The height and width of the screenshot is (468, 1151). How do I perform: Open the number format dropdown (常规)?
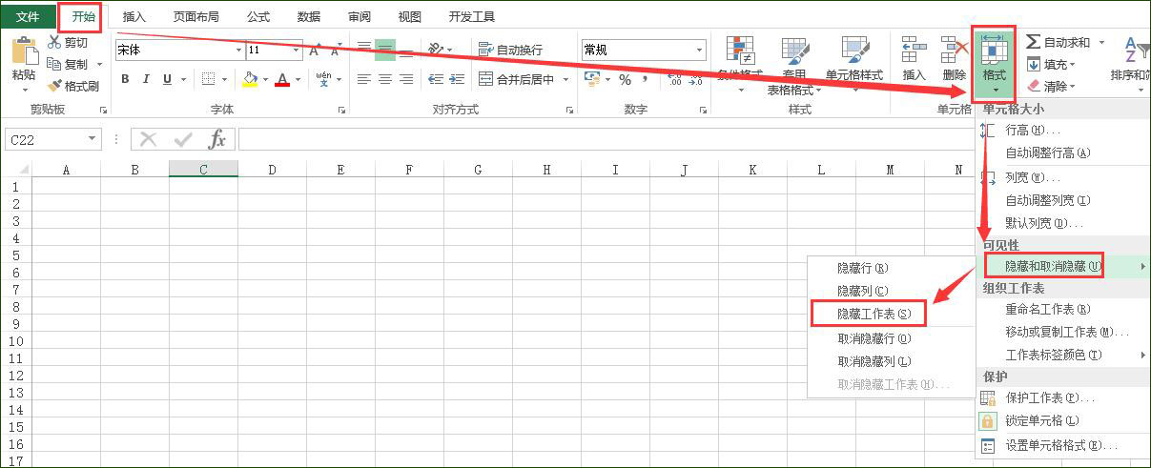click(x=700, y=51)
